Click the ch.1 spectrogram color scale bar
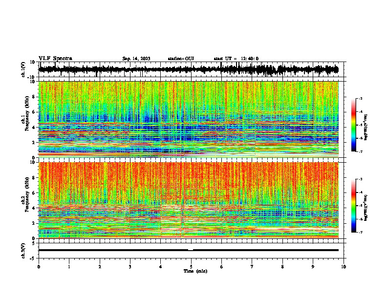Image resolution: width=387 pixels, height=299 pixels. tap(354, 125)
